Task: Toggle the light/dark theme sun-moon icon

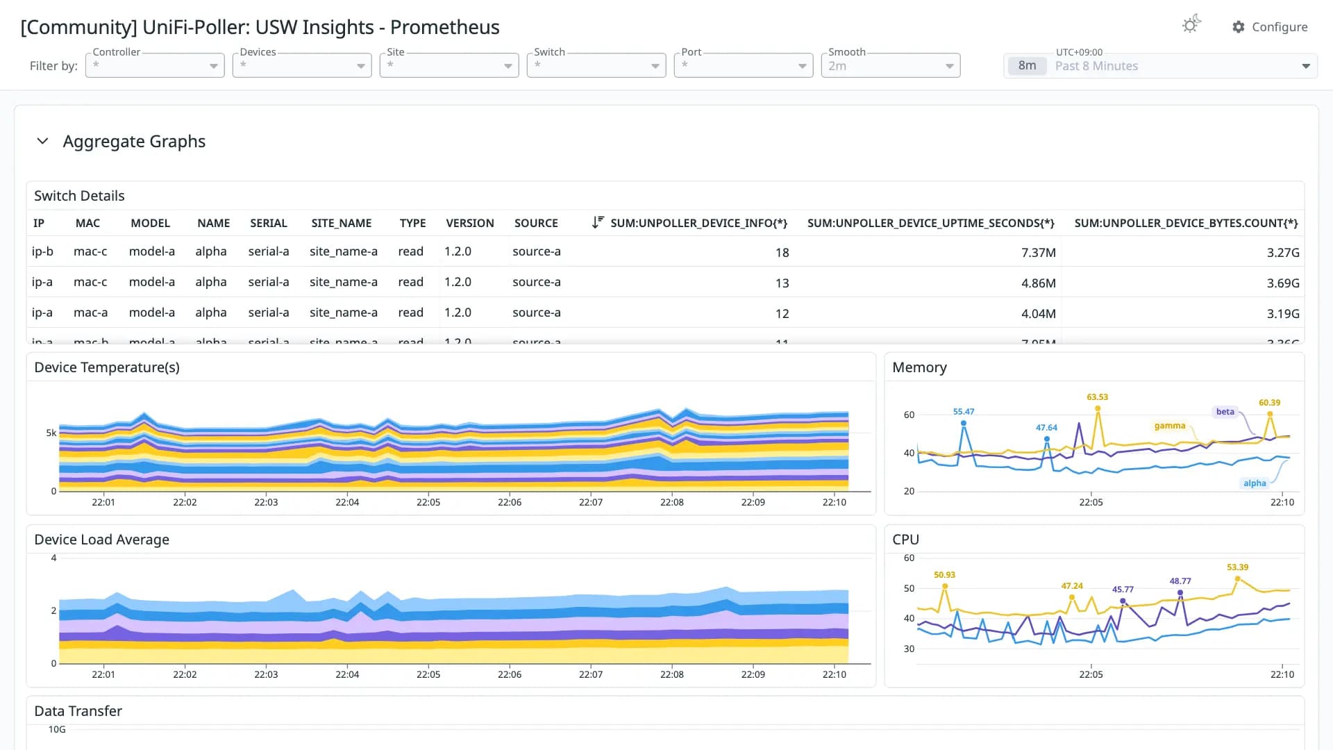Action: [x=1191, y=25]
